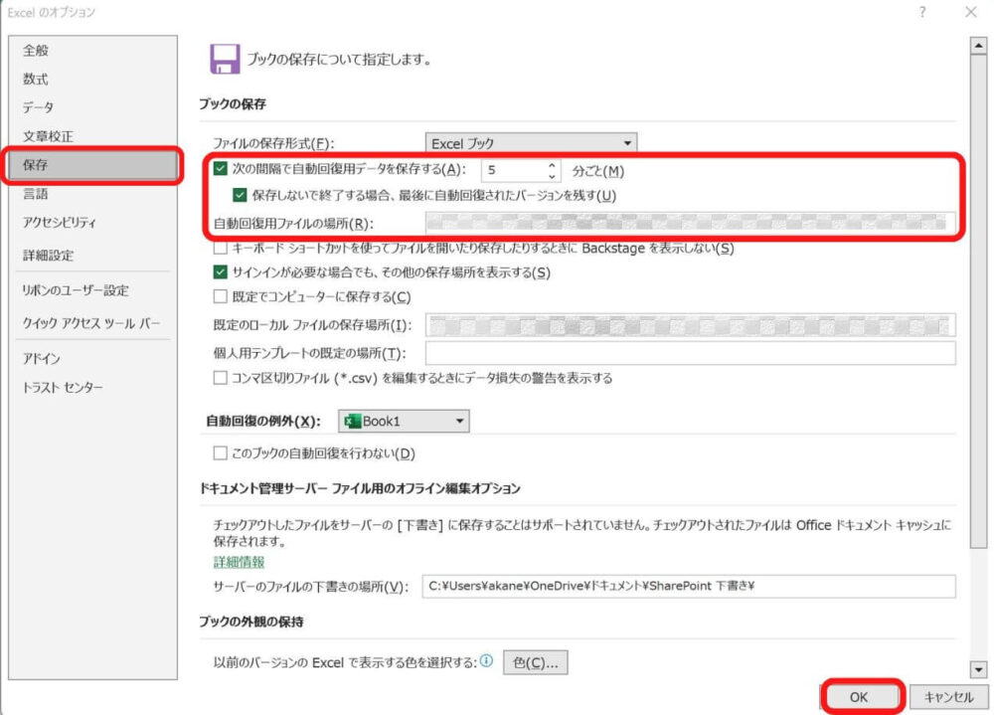Select 保存 in the options sidebar

92,165
